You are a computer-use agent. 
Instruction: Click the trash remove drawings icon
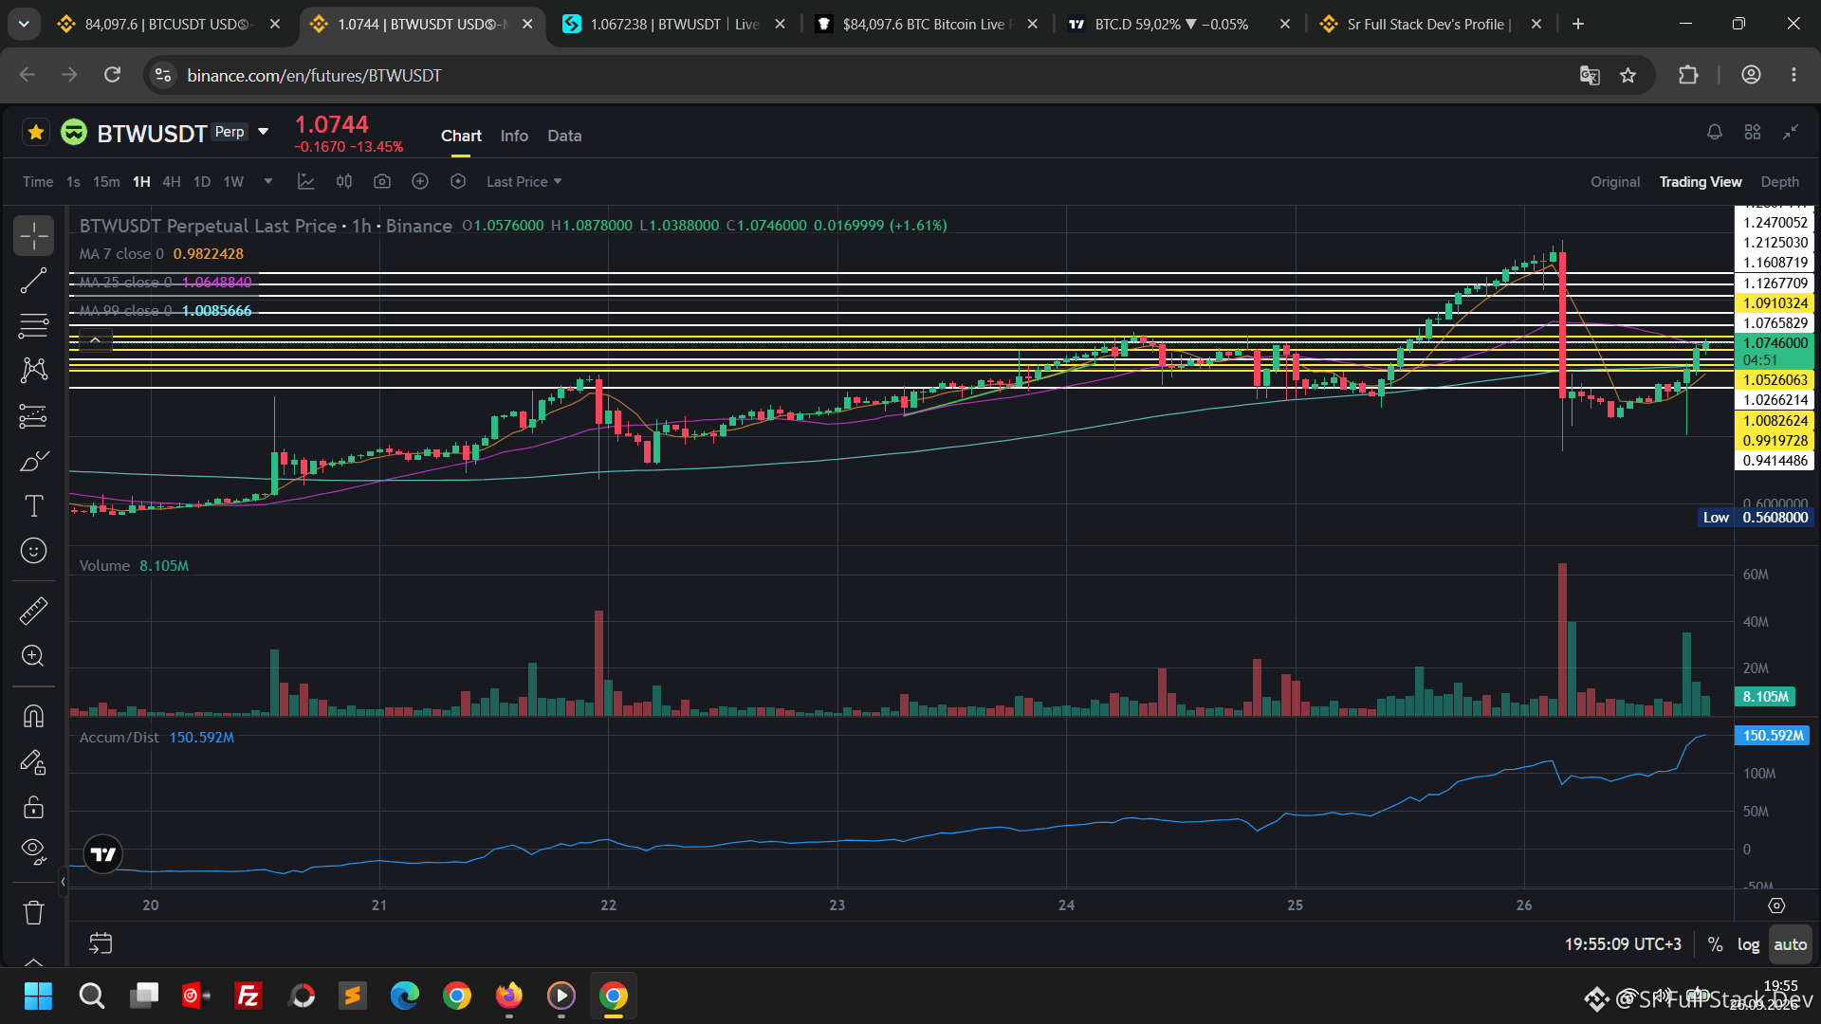pyautogui.click(x=33, y=912)
